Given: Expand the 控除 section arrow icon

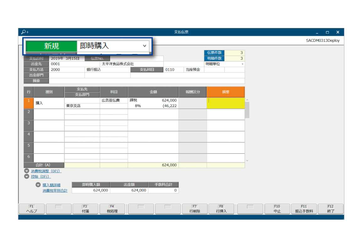Looking at the screenshot, I should (26, 177).
